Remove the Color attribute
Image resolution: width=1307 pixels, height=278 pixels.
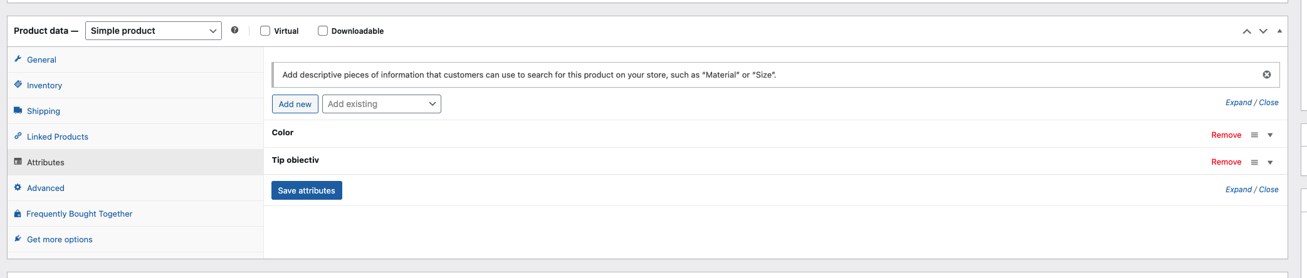pos(1226,135)
